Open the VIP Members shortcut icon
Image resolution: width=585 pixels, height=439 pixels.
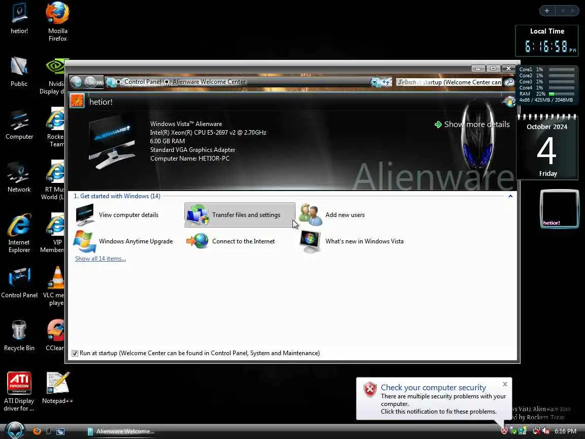pos(53,233)
